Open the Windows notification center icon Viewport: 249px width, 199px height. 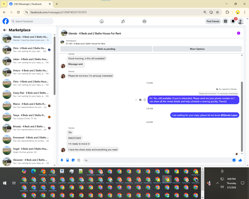coord(243,183)
